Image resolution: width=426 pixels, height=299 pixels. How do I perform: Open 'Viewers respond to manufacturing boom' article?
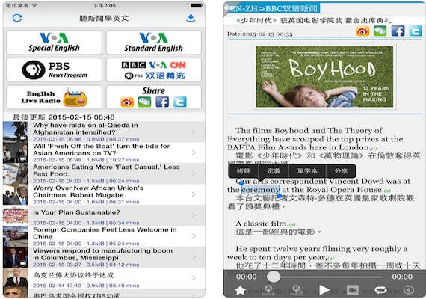point(104,257)
